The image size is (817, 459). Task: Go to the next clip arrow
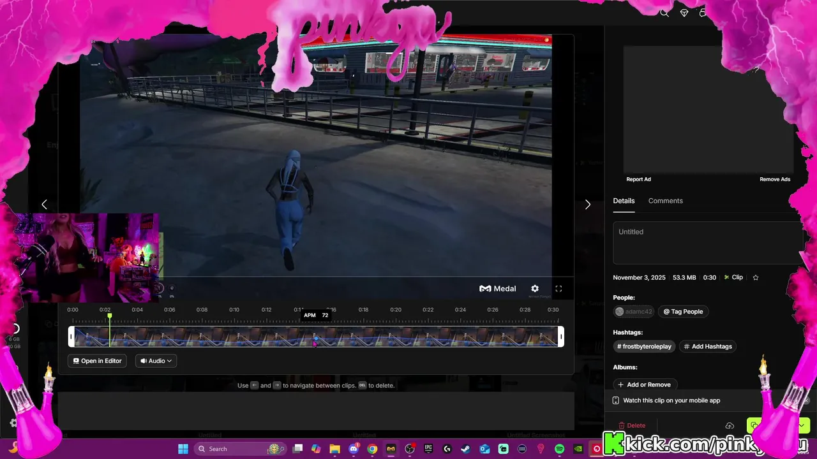(x=588, y=205)
